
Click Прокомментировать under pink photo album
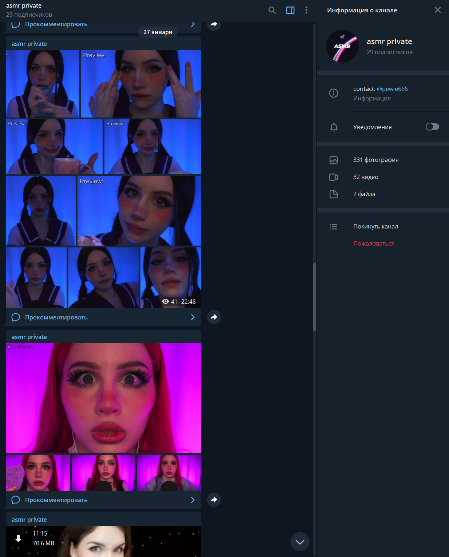coord(56,500)
